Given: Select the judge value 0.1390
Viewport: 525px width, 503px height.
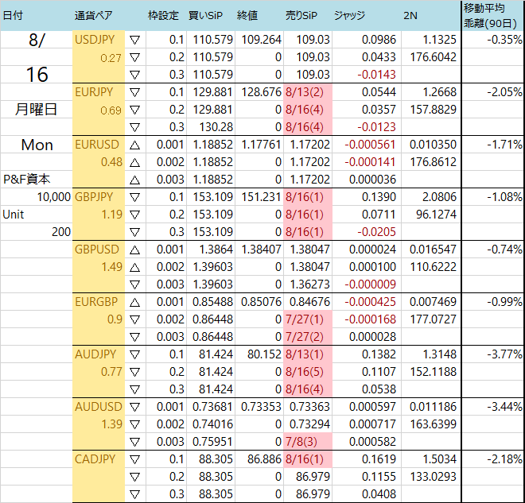Looking at the screenshot, I should (x=379, y=197).
